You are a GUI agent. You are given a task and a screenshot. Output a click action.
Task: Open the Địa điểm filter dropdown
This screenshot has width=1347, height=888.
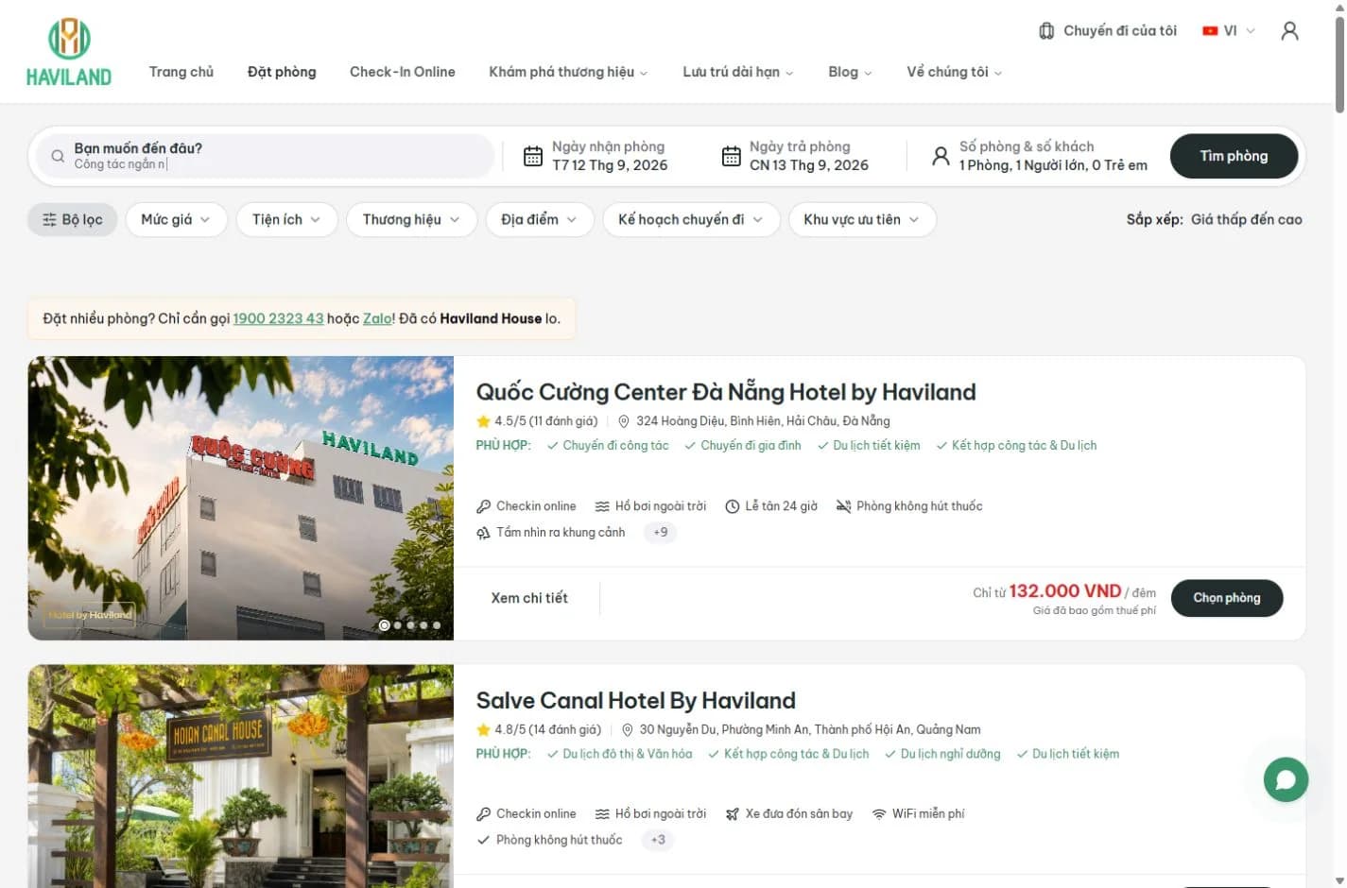click(539, 219)
